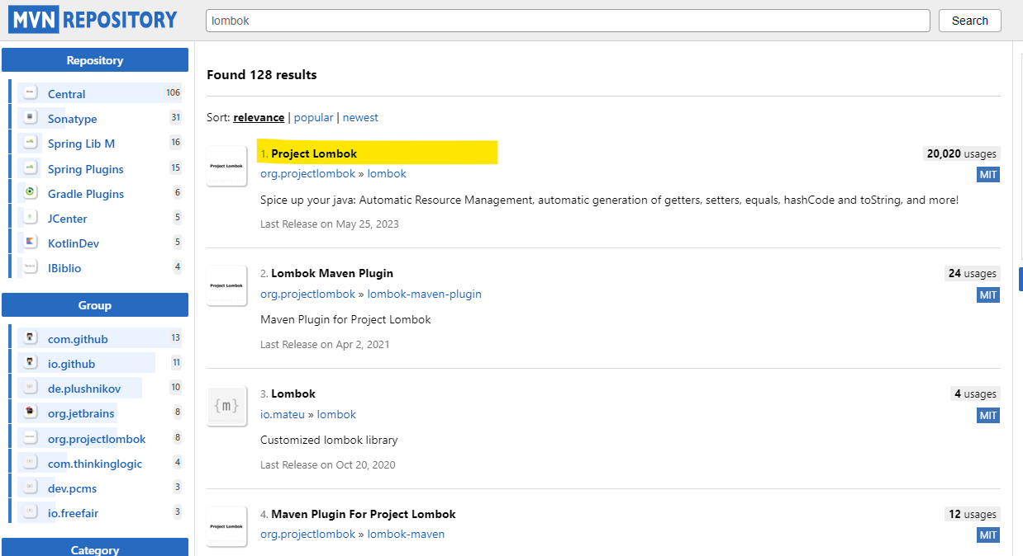Click the dev.pcms group icon
The width and height of the screenshot is (1023, 556).
pyautogui.click(x=30, y=488)
